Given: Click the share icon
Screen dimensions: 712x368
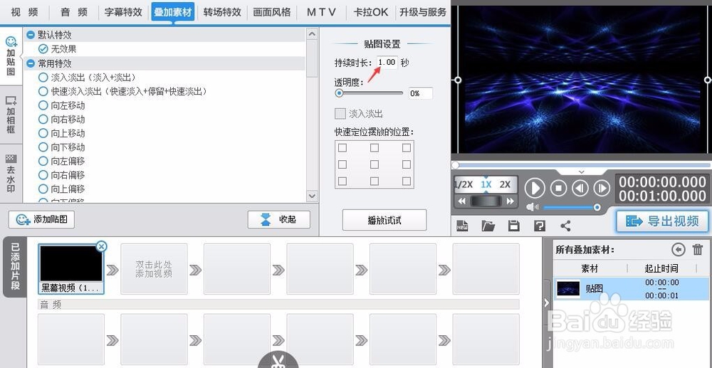Looking at the screenshot, I should tap(565, 226).
